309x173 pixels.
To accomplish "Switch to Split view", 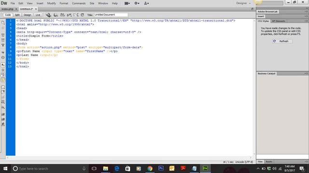I will click(x=17, y=15).
